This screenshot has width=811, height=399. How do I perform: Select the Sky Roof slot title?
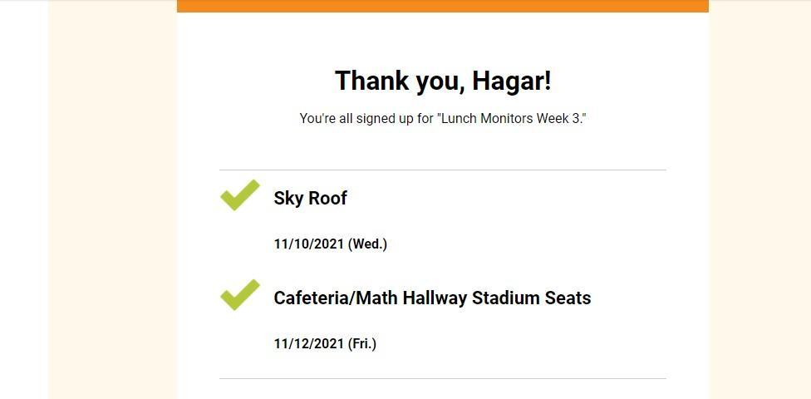310,198
